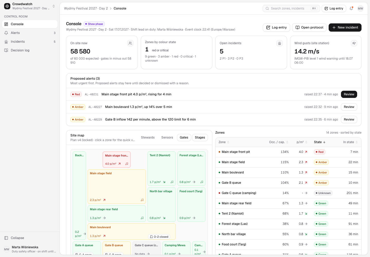
Task: Click music note icon in Main stage front pit zone
Action: pos(127,164)
